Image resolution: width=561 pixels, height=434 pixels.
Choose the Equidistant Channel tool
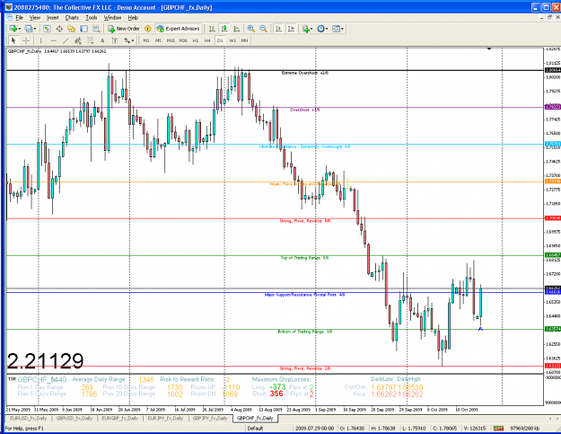77,40
